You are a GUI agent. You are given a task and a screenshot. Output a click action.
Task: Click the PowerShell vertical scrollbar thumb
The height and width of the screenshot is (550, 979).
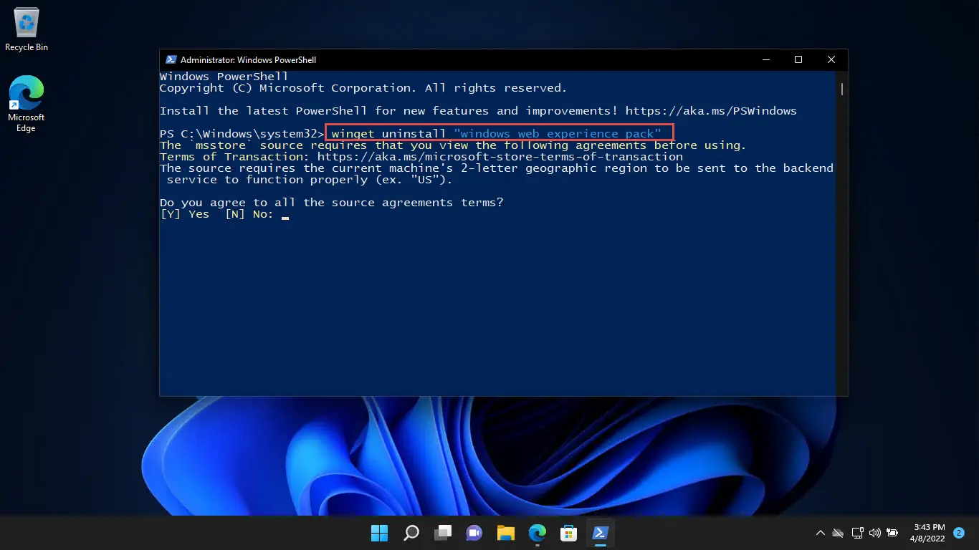(x=842, y=90)
